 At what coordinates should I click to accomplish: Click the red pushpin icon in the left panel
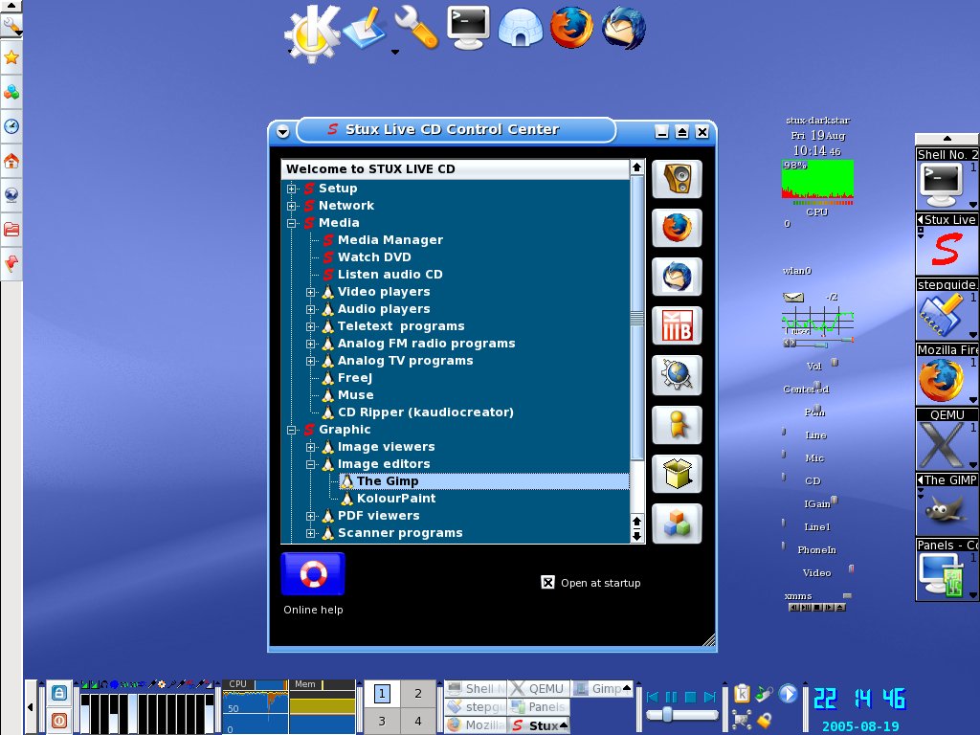[11, 263]
